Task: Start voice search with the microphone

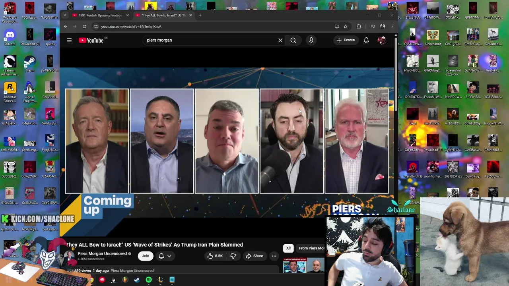Action: tap(311, 40)
